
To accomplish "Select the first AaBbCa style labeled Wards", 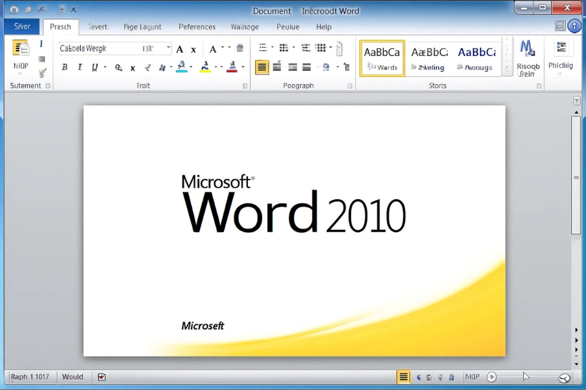I will [382, 58].
